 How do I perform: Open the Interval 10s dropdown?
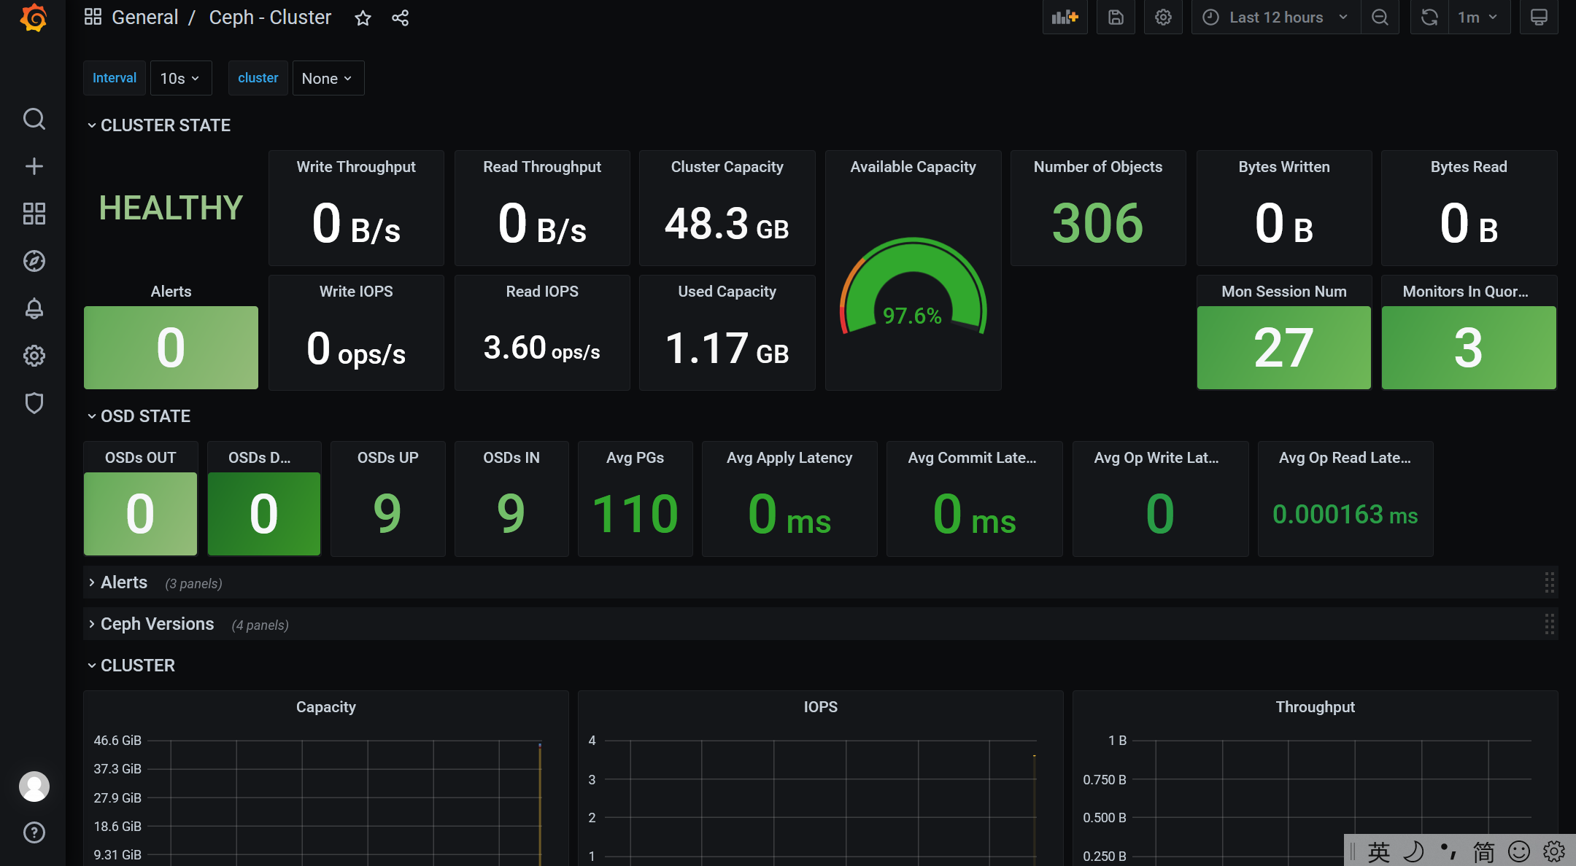tap(180, 78)
